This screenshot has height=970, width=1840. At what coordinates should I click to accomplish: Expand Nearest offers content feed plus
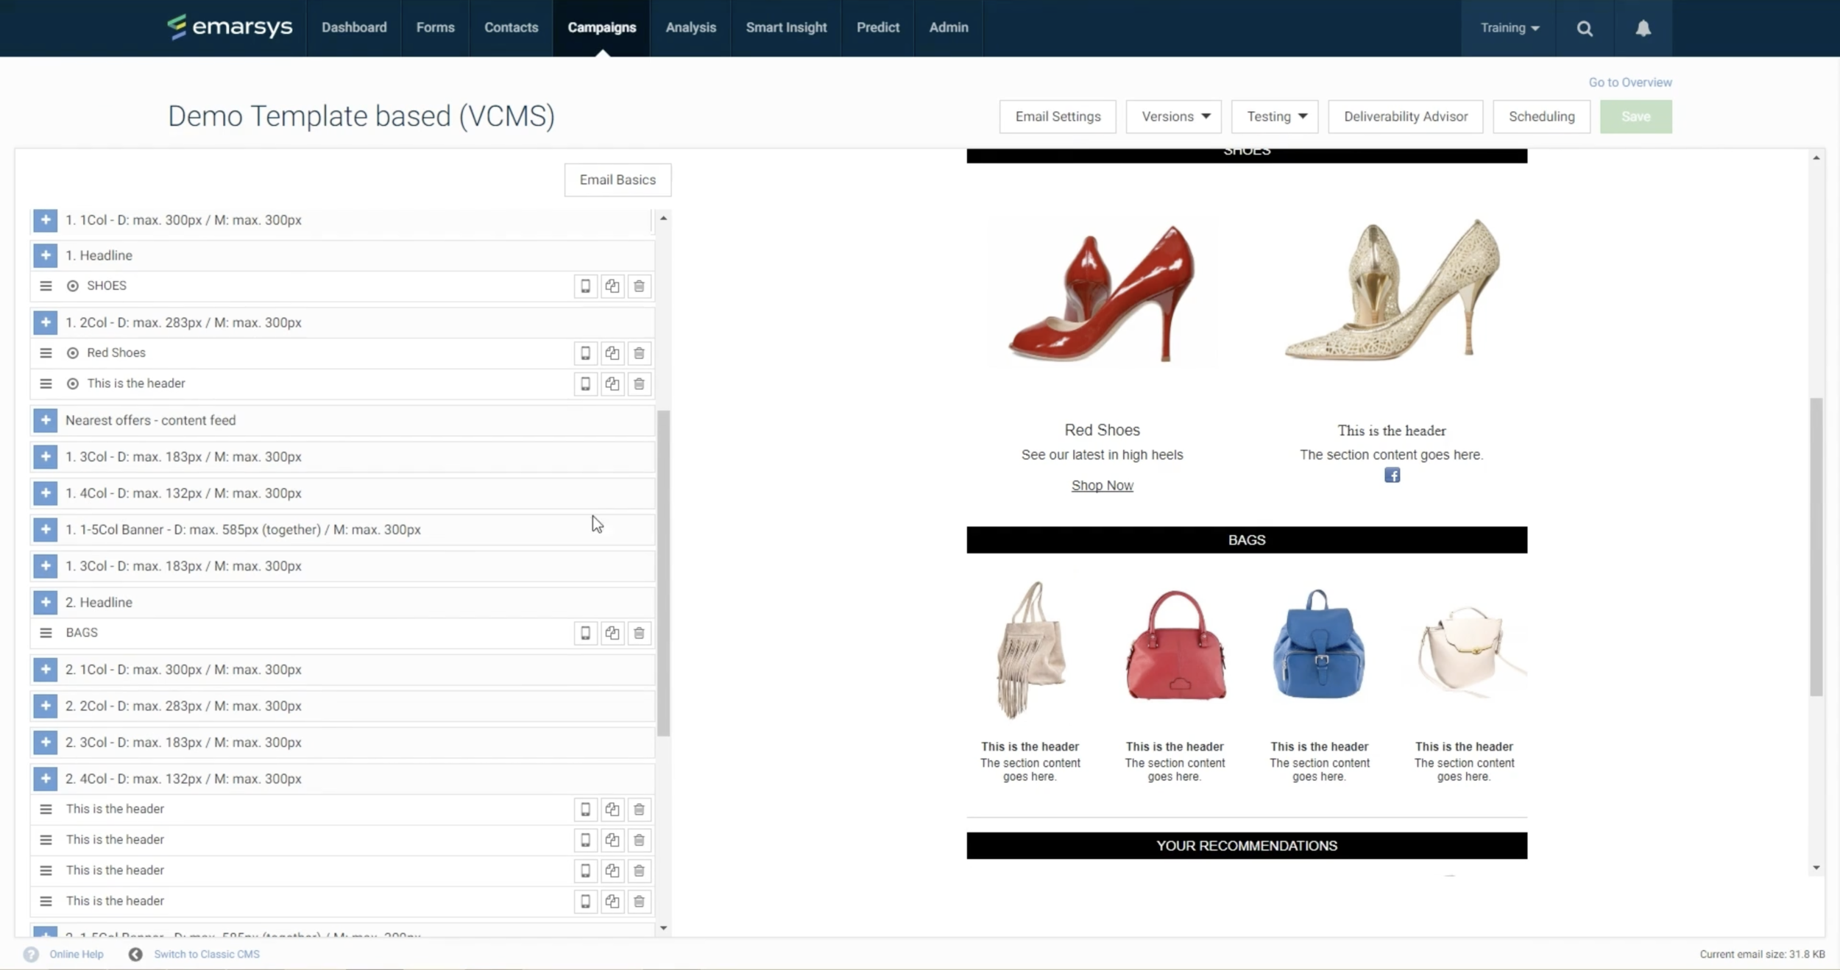click(x=46, y=420)
